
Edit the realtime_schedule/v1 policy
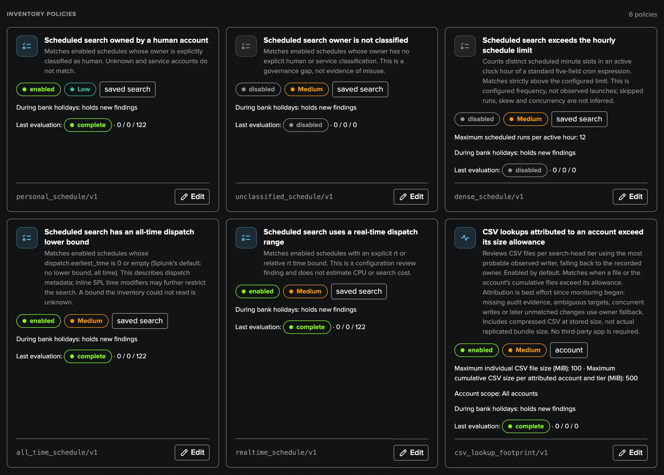(x=411, y=453)
